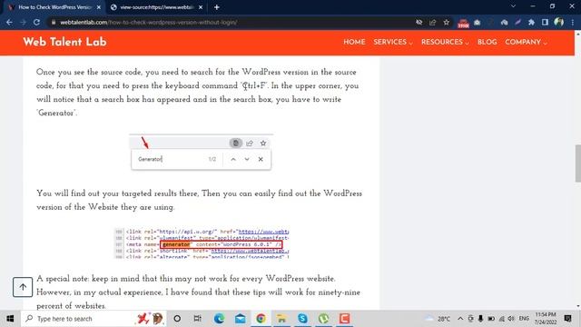Click the page vertical scrollbar thumb

click(x=577, y=163)
